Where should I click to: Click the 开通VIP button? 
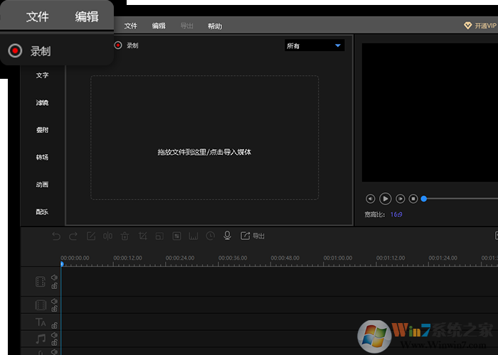point(481,26)
